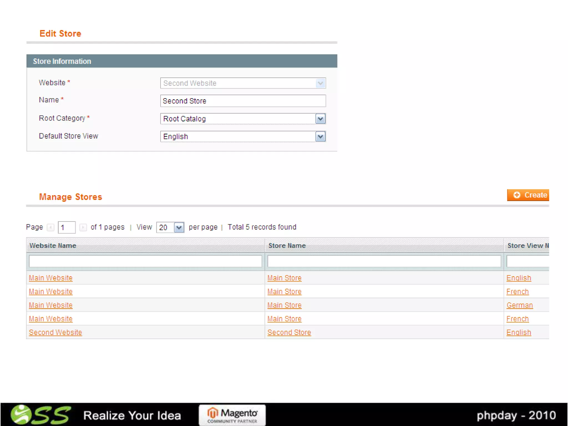
Task: Open the Root Category dropdown
Action: [x=320, y=119]
